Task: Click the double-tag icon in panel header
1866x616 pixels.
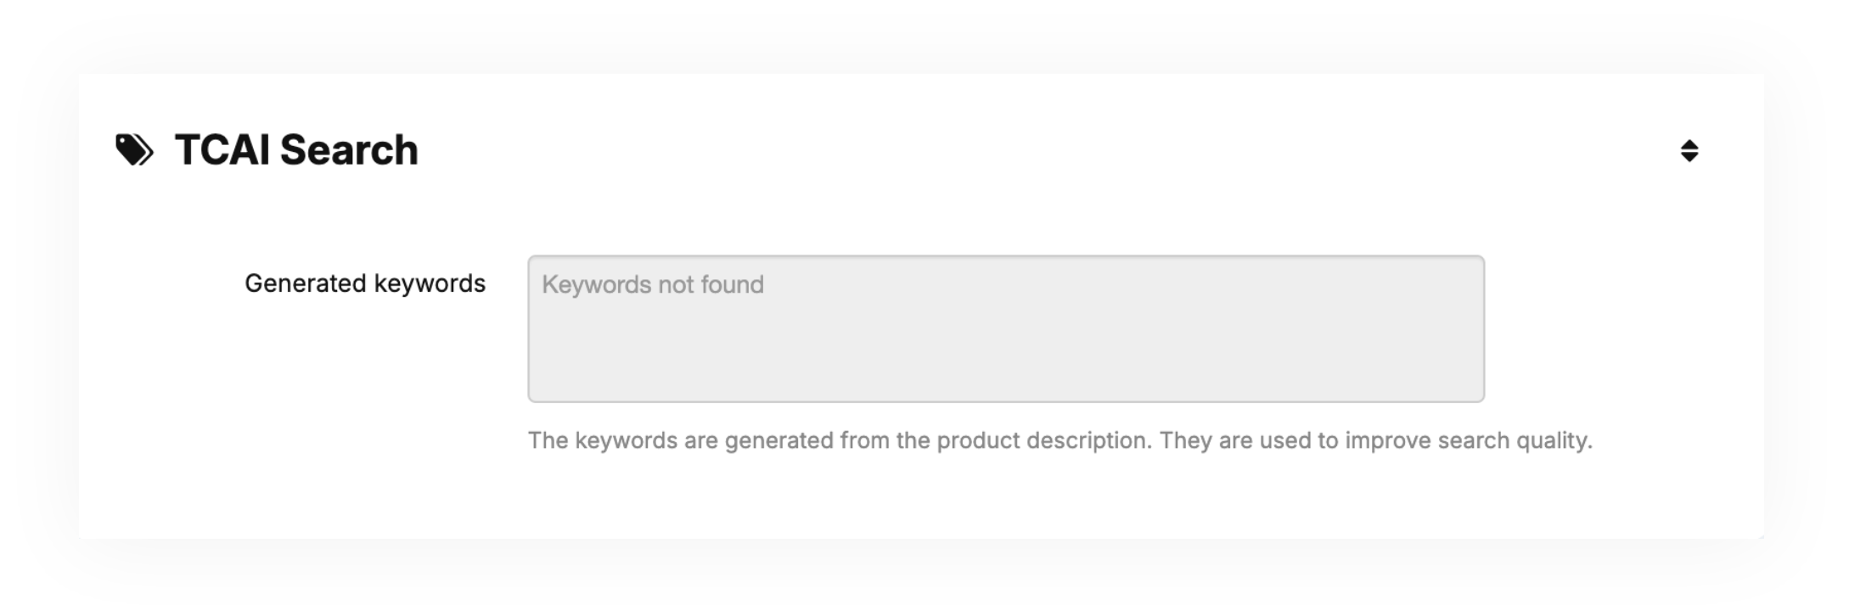Action: click(134, 150)
